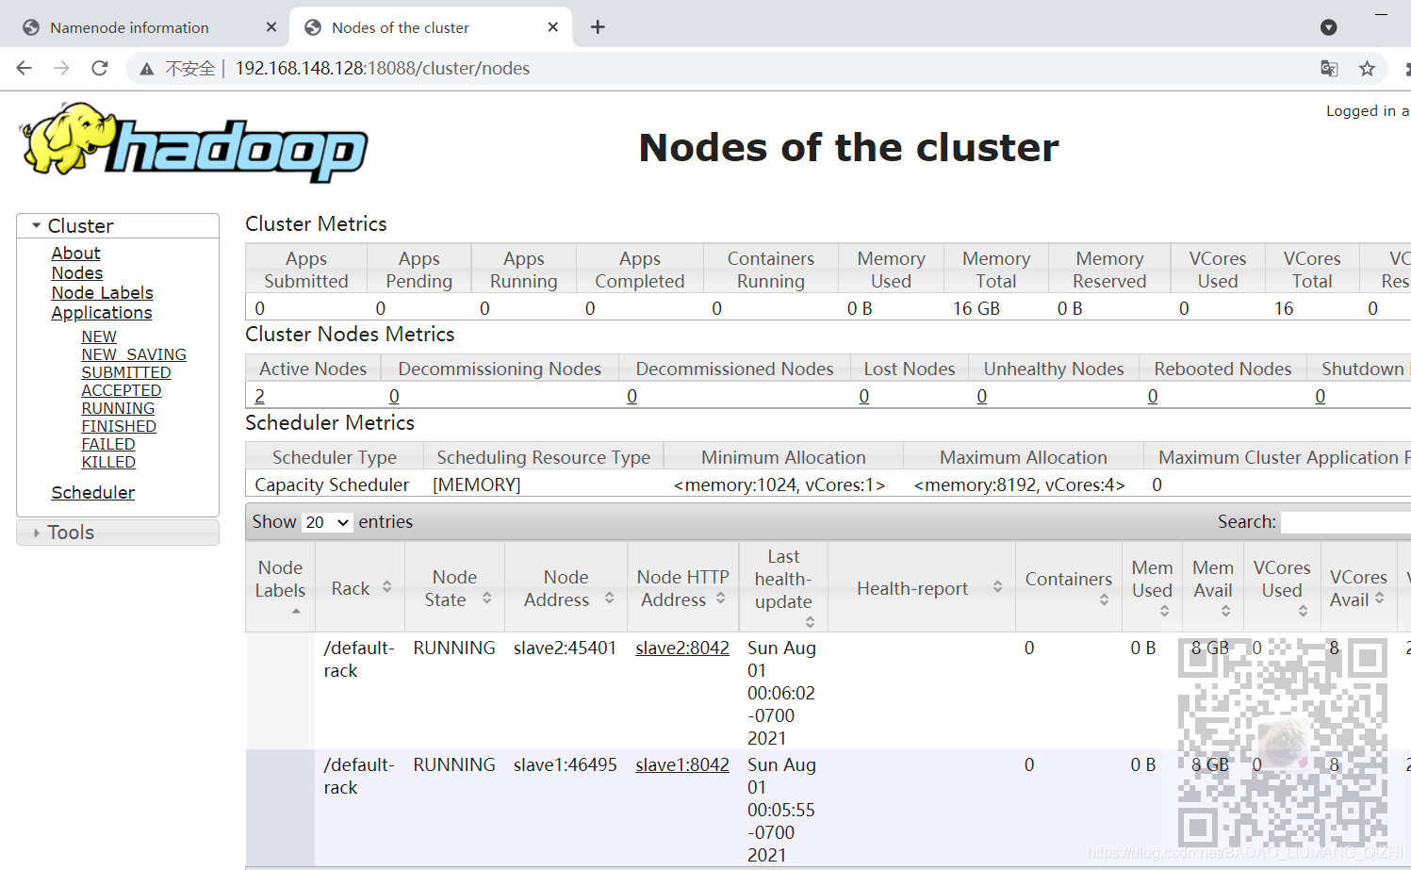1411x870 pixels.
Task: Show NEW applications
Action: [99, 337]
